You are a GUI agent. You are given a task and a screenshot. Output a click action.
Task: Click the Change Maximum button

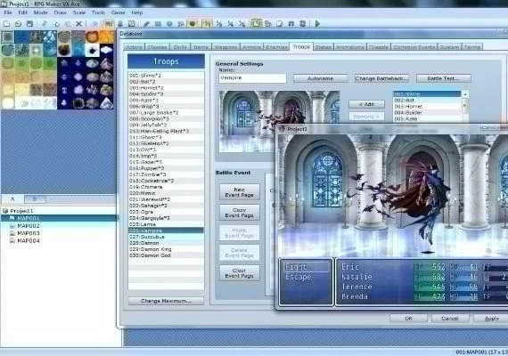(x=166, y=301)
